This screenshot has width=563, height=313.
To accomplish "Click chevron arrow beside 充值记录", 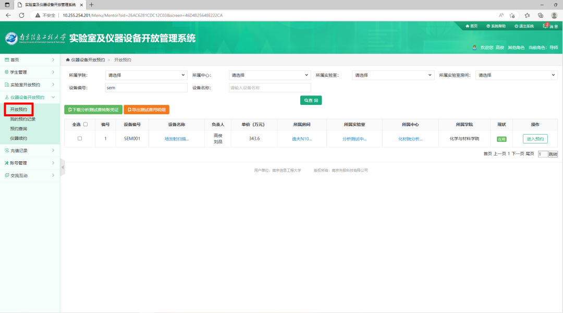I will point(53,151).
